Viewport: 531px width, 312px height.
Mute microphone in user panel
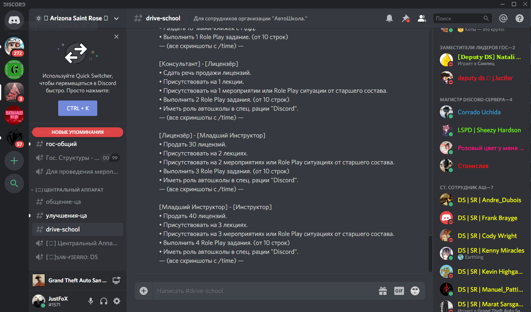click(91, 301)
